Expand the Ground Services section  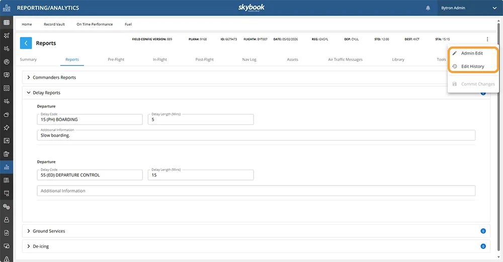(x=29, y=231)
